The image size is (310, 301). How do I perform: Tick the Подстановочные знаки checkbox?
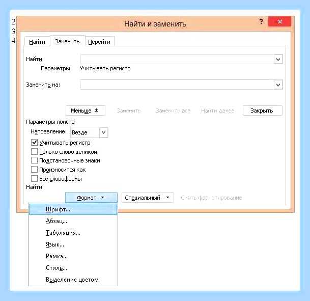coord(34,160)
